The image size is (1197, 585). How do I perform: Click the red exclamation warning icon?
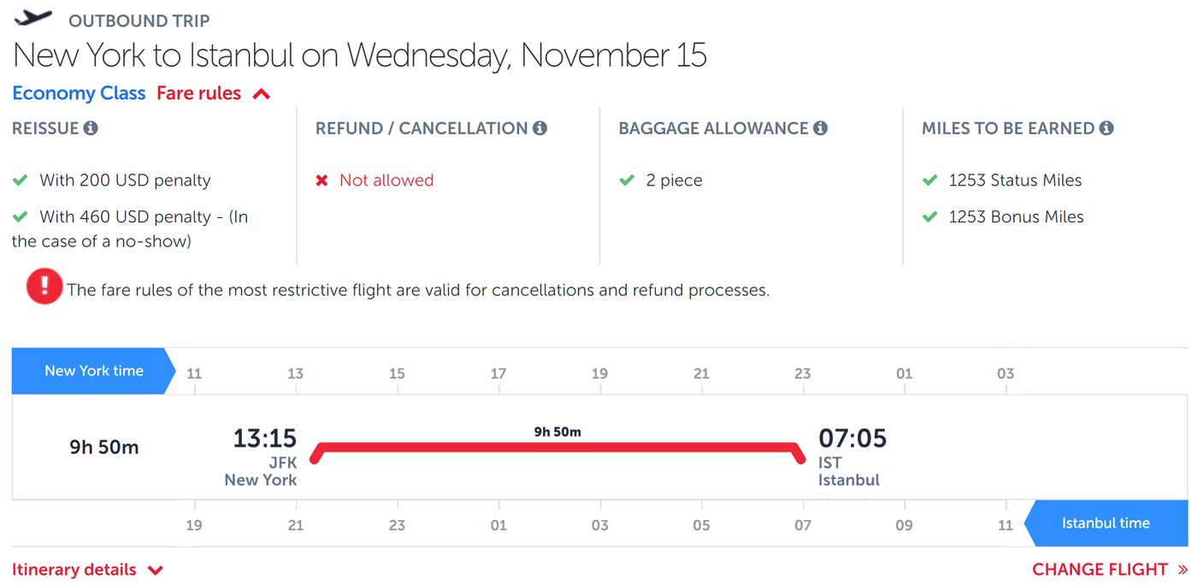tap(44, 287)
